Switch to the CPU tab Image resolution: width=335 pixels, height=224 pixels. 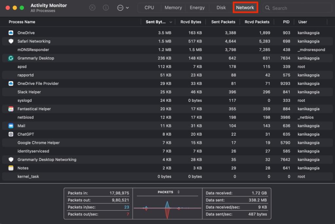click(149, 7)
